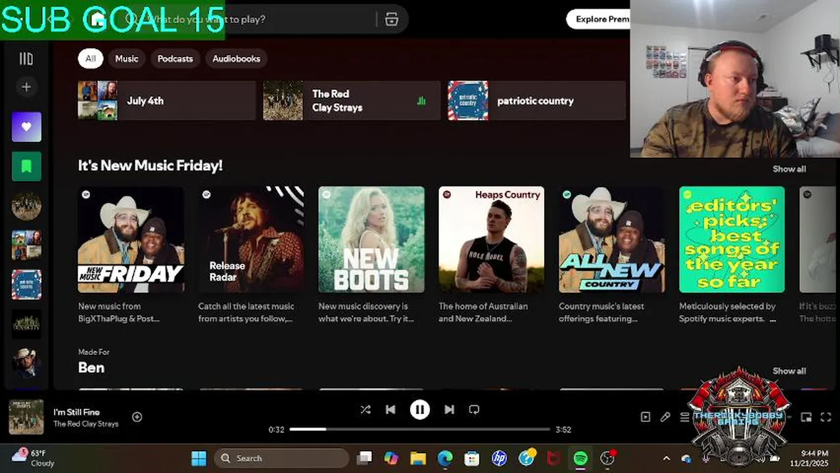840x473 pixels.
Task: Skip to next track
Action: 449,409
